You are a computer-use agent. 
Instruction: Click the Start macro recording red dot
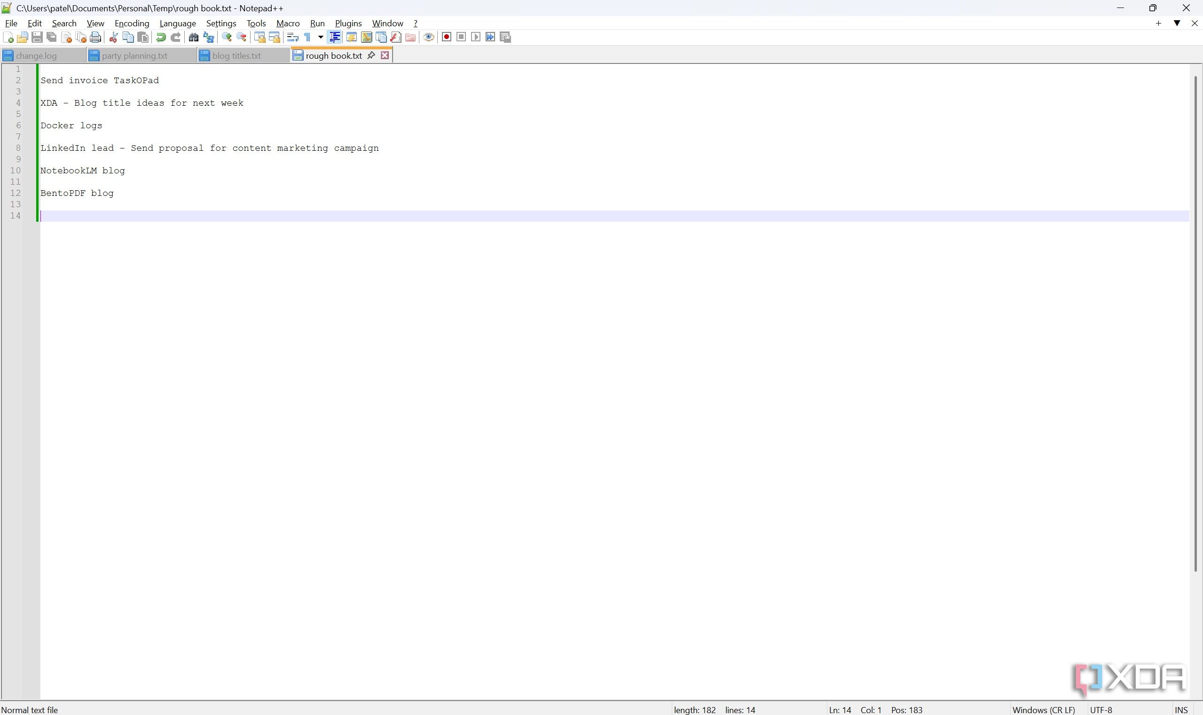coord(447,37)
